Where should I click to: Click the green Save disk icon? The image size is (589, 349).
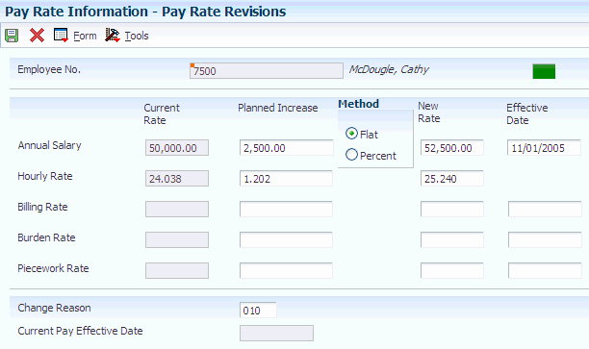[12, 36]
